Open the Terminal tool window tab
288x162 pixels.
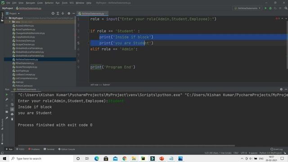pyautogui.click(x=49, y=149)
